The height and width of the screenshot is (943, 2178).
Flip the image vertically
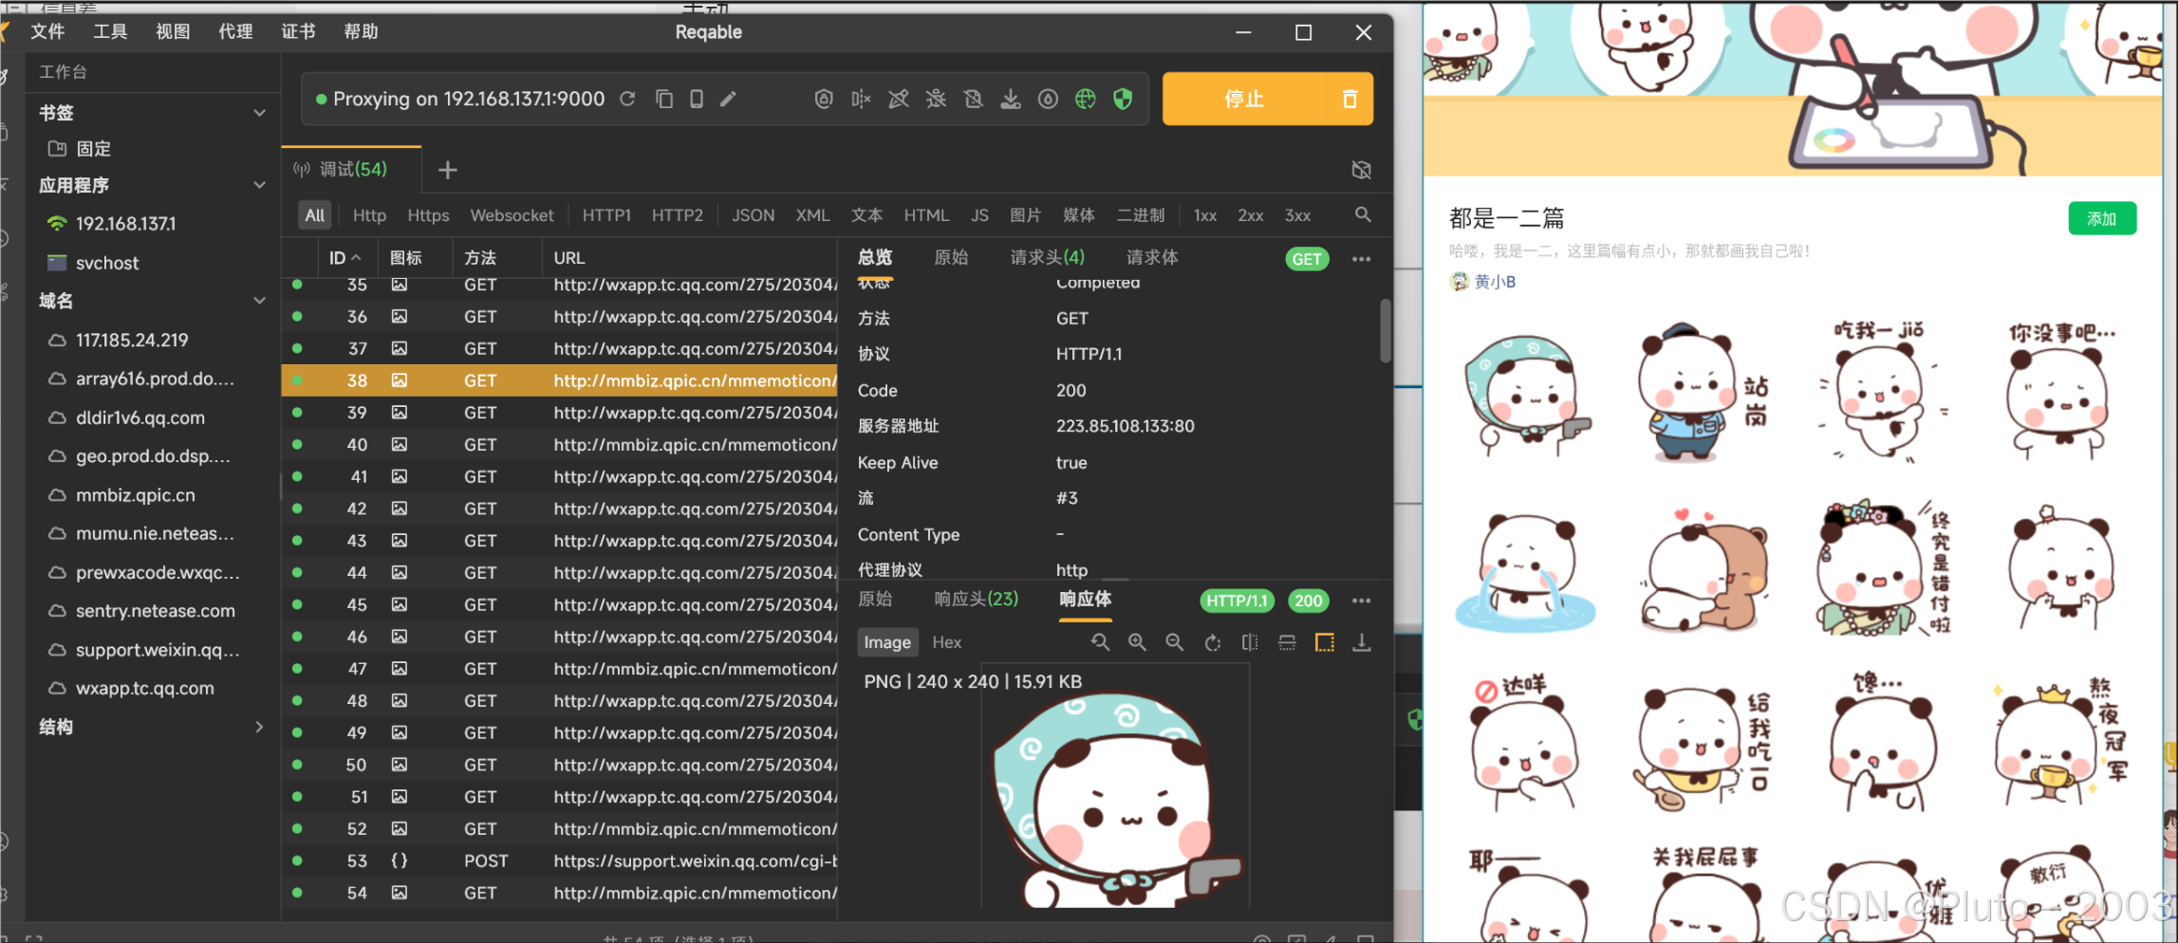pyautogui.click(x=1287, y=642)
